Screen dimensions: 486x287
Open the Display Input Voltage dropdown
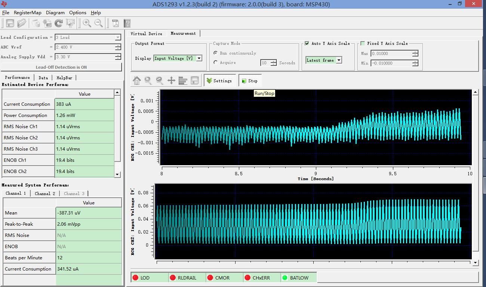pos(199,58)
